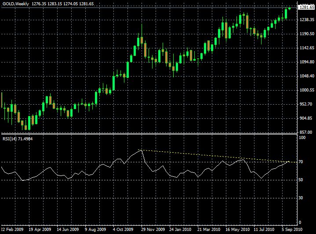Select the 1142.65 price level on axis
This screenshot has height=234, width=316.
click(x=305, y=48)
